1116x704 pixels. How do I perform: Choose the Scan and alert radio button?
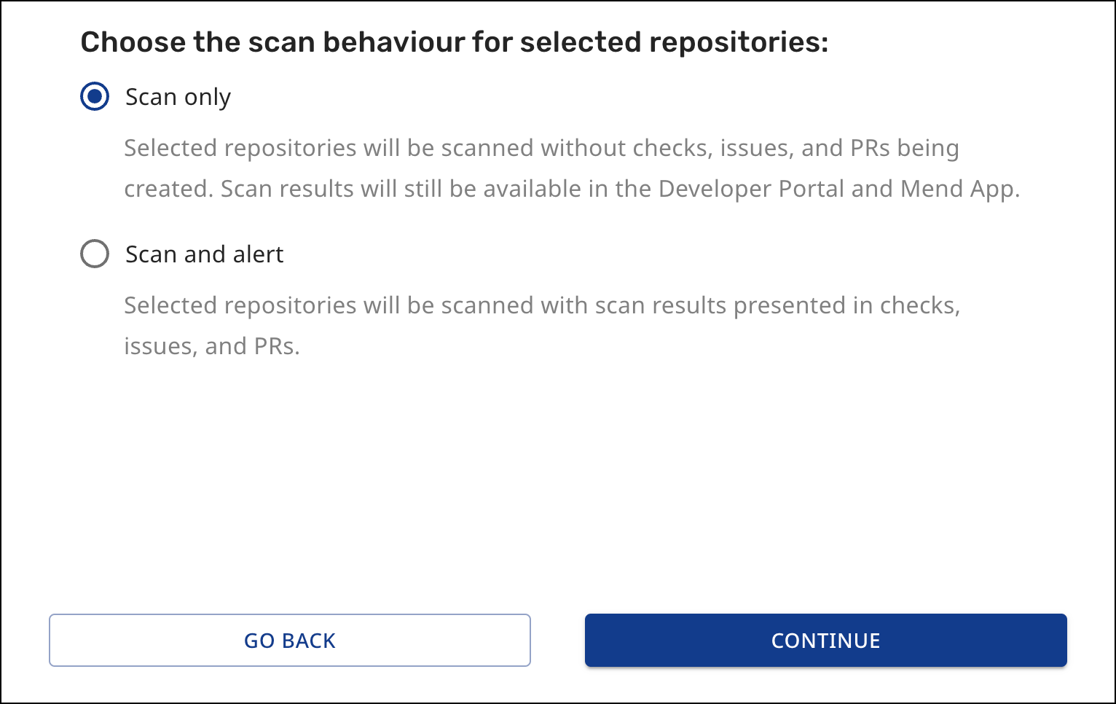click(95, 254)
